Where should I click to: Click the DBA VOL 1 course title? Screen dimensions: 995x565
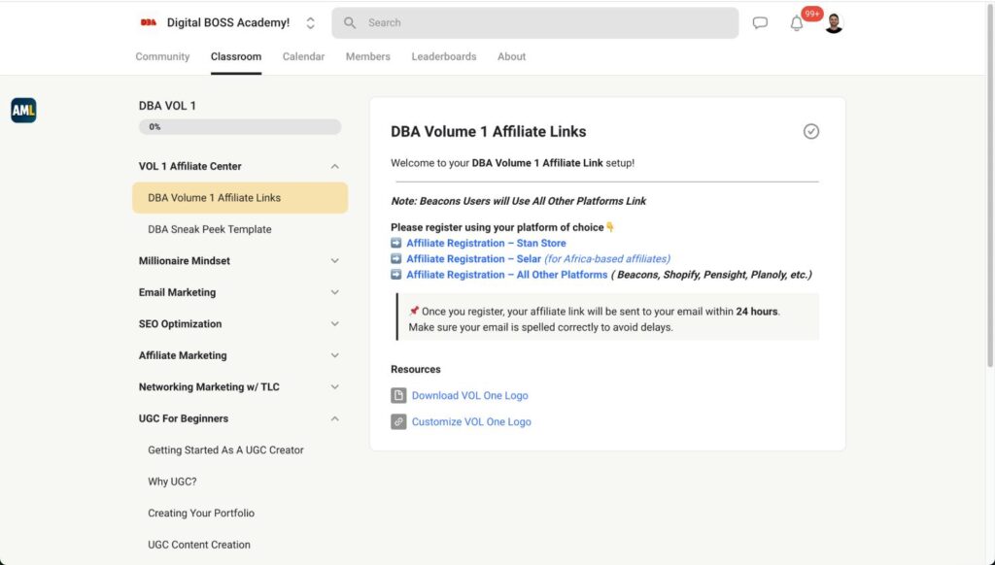[x=167, y=106]
